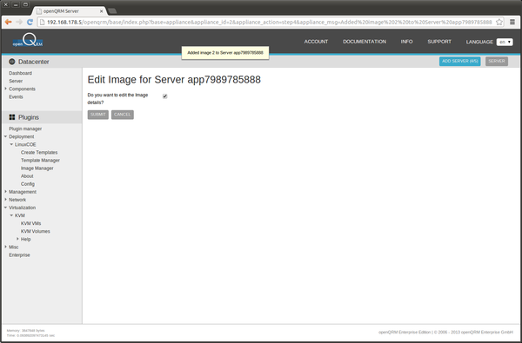This screenshot has height=343, width=522.
Task: Open the Enterprise link
Action: pos(19,255)
